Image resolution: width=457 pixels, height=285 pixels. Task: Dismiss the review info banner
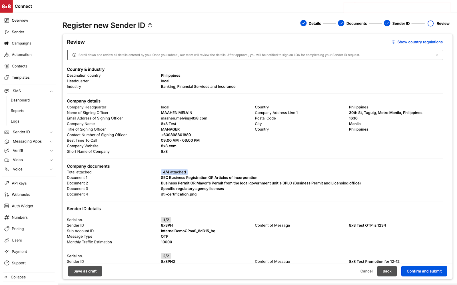(x=437, y=55)
